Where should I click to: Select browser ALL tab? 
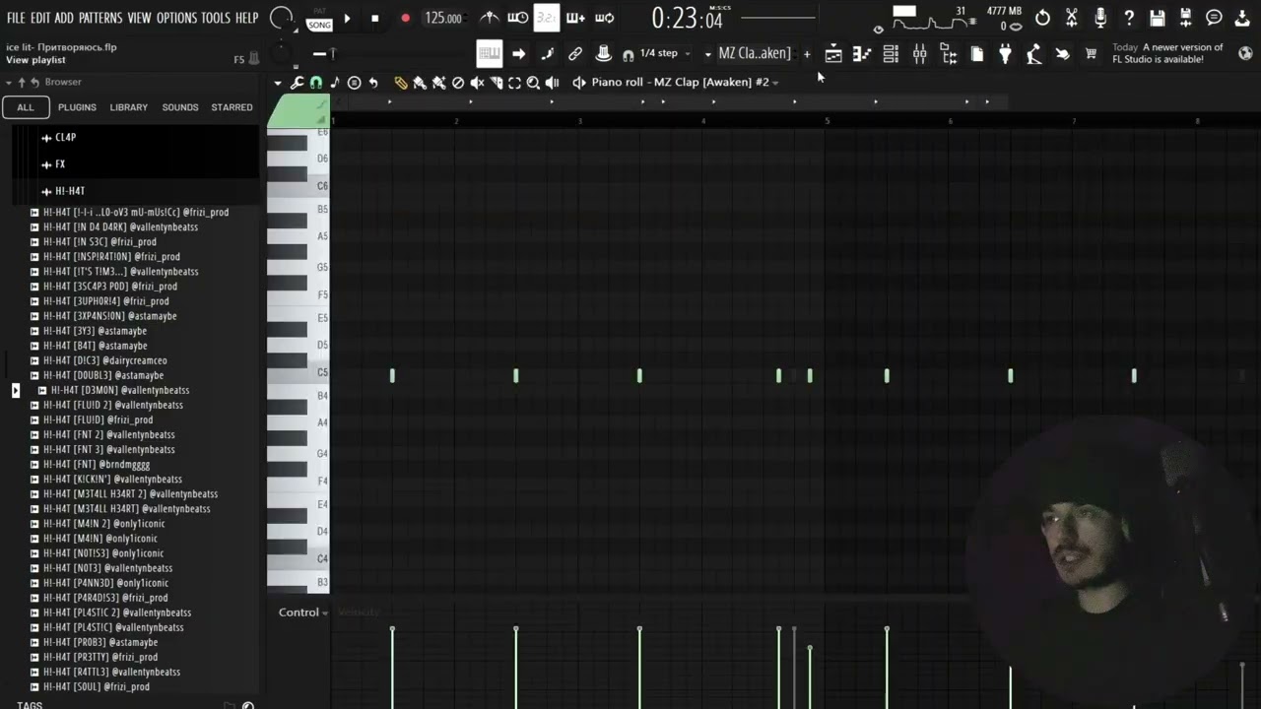tap(26, 107)
